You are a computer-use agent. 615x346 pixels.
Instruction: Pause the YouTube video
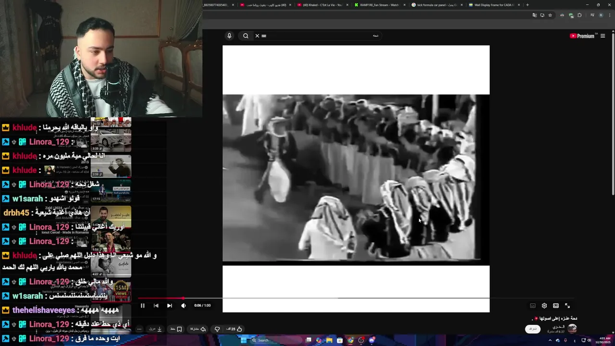point(143,306)
